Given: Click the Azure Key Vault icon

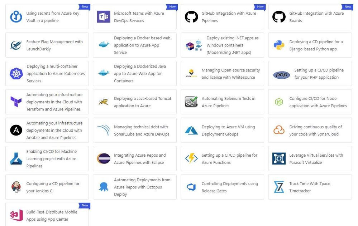Looking at the screenshot, I should pyautogui.click(x=16, y=17).
